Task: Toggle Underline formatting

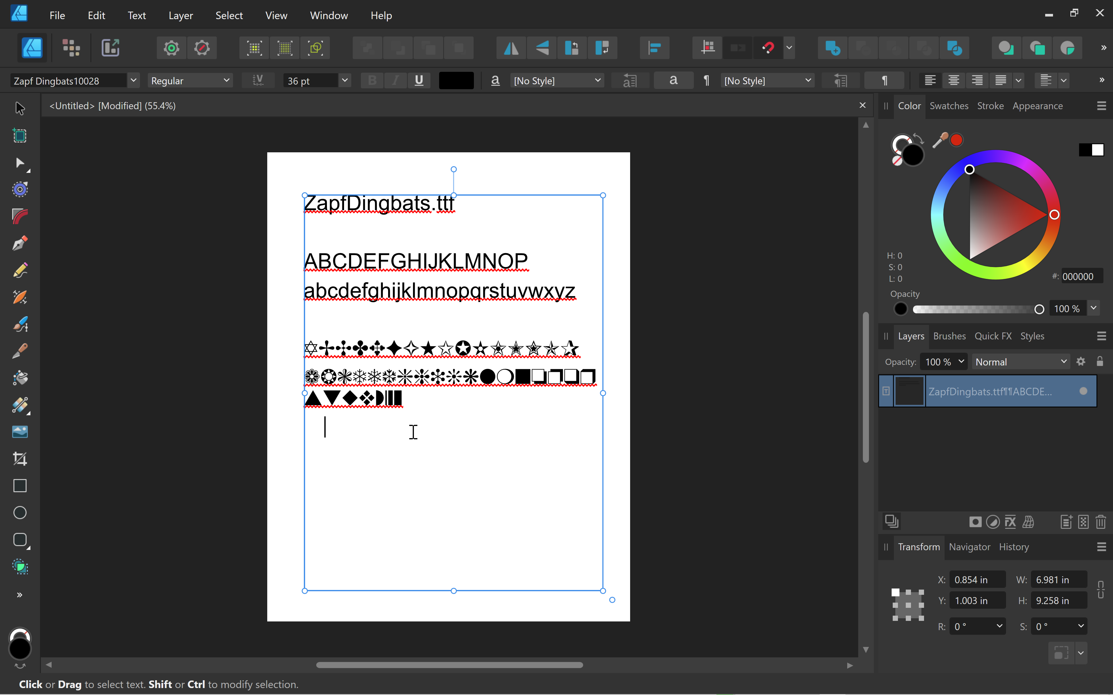Action: pos(419,81)
